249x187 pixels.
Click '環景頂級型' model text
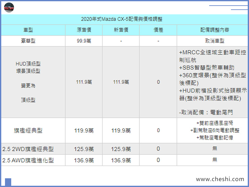pyautogui.click(x=28, y=71)
